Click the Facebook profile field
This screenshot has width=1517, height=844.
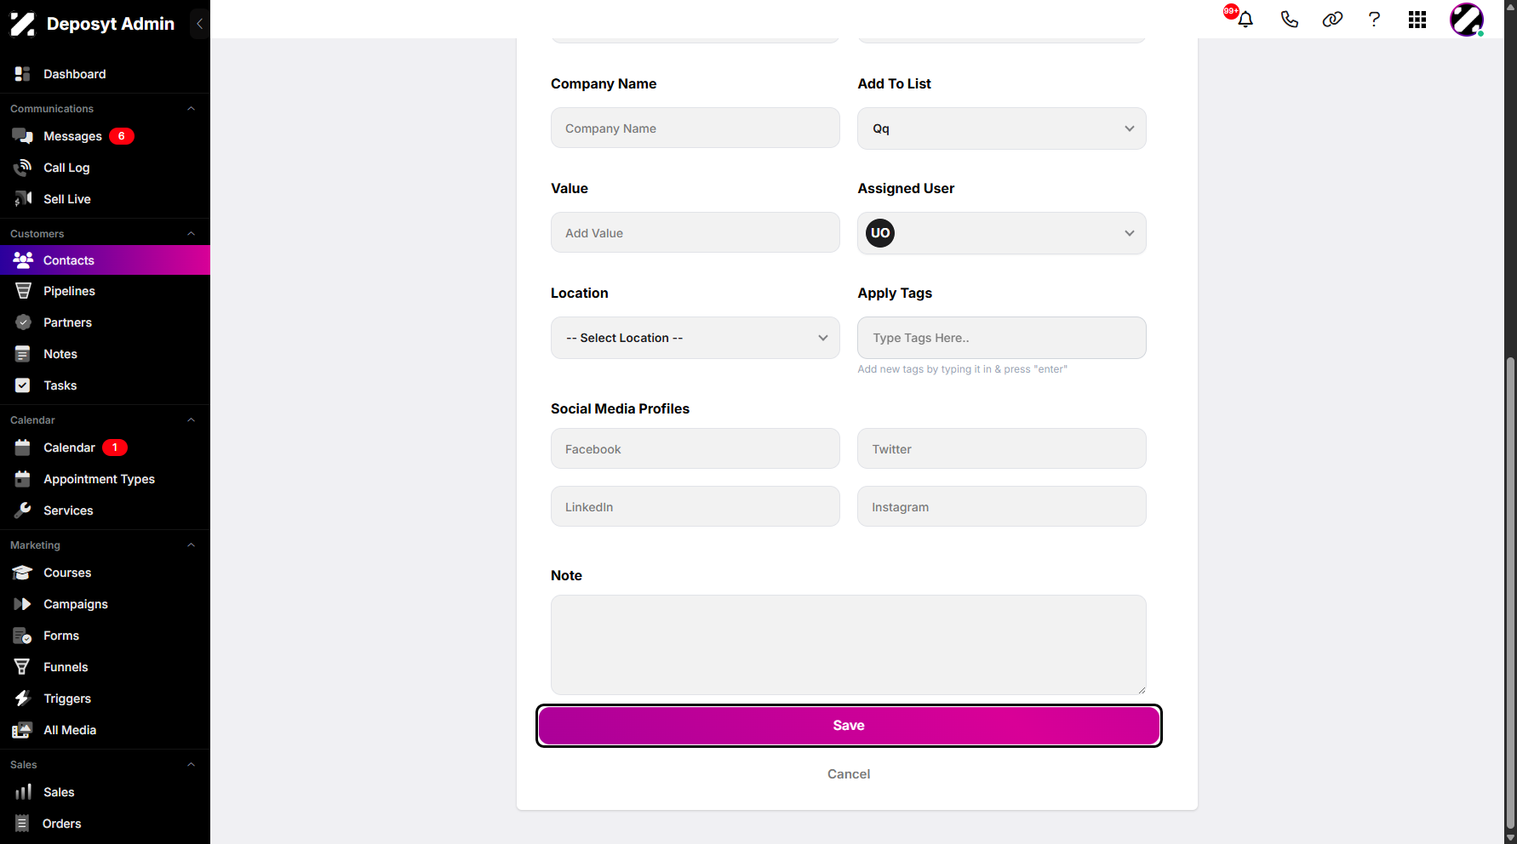tap(696, 448)
